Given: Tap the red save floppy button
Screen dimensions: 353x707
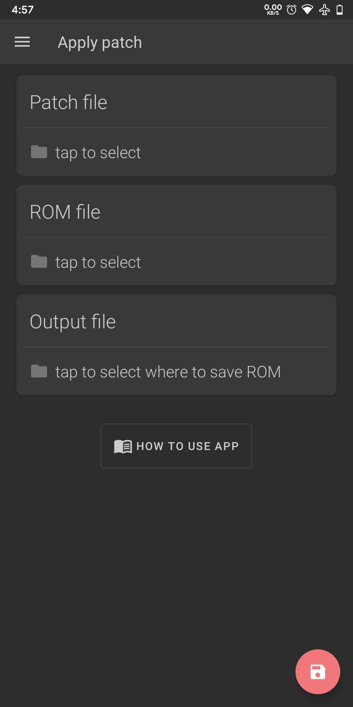Looking at the screenshot, I should tap(318, 672).
